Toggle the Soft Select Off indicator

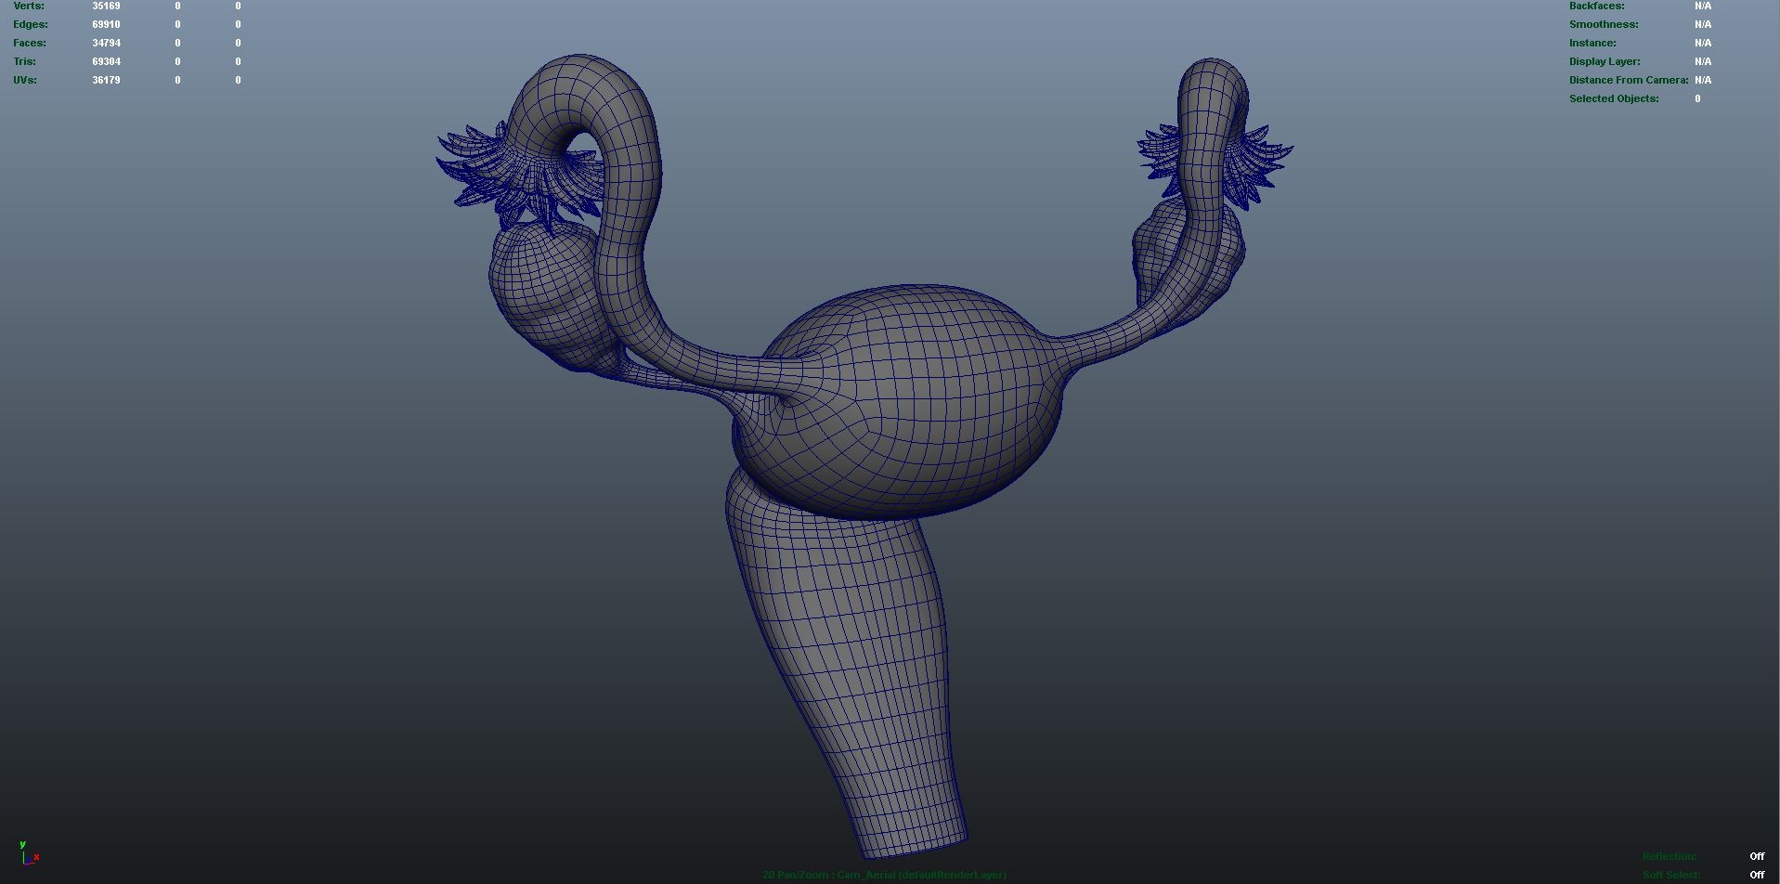click(1756, 874)
